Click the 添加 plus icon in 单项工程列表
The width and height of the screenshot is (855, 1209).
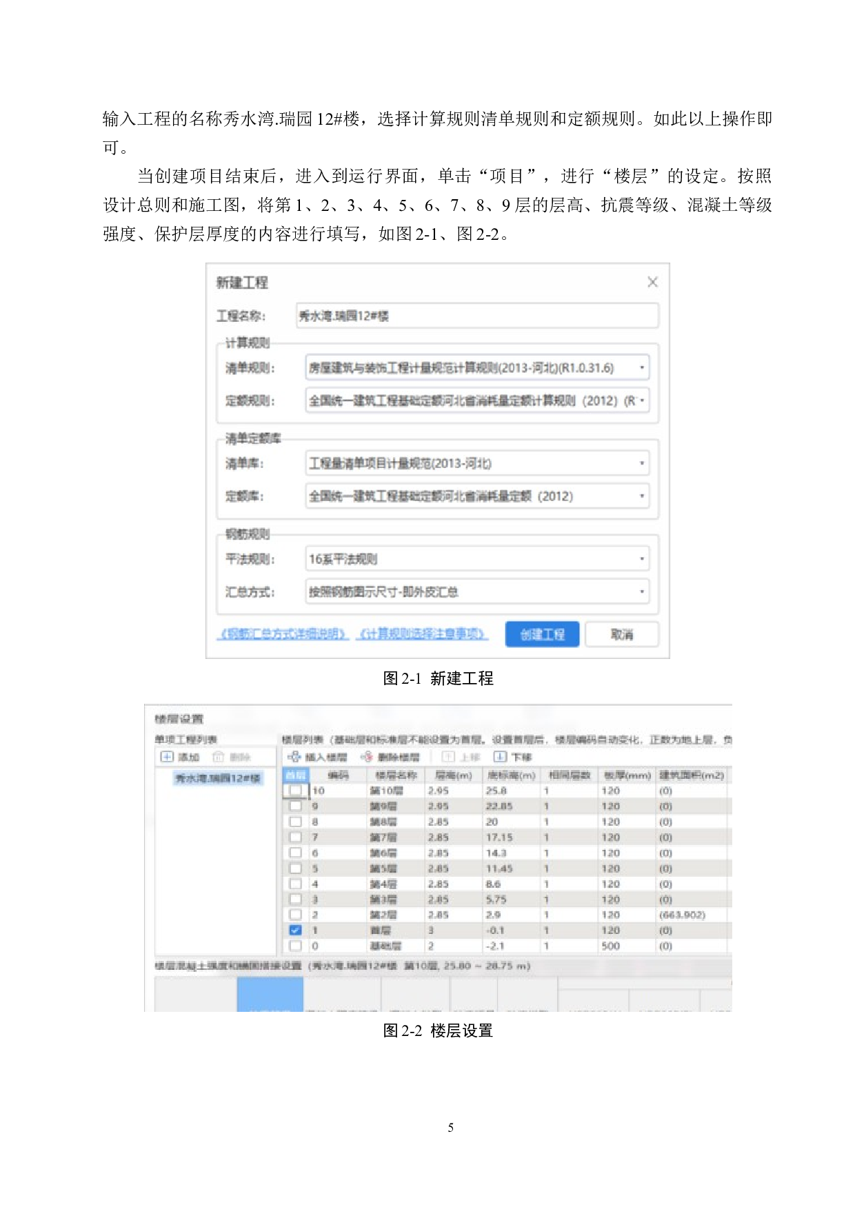(167, 757)
